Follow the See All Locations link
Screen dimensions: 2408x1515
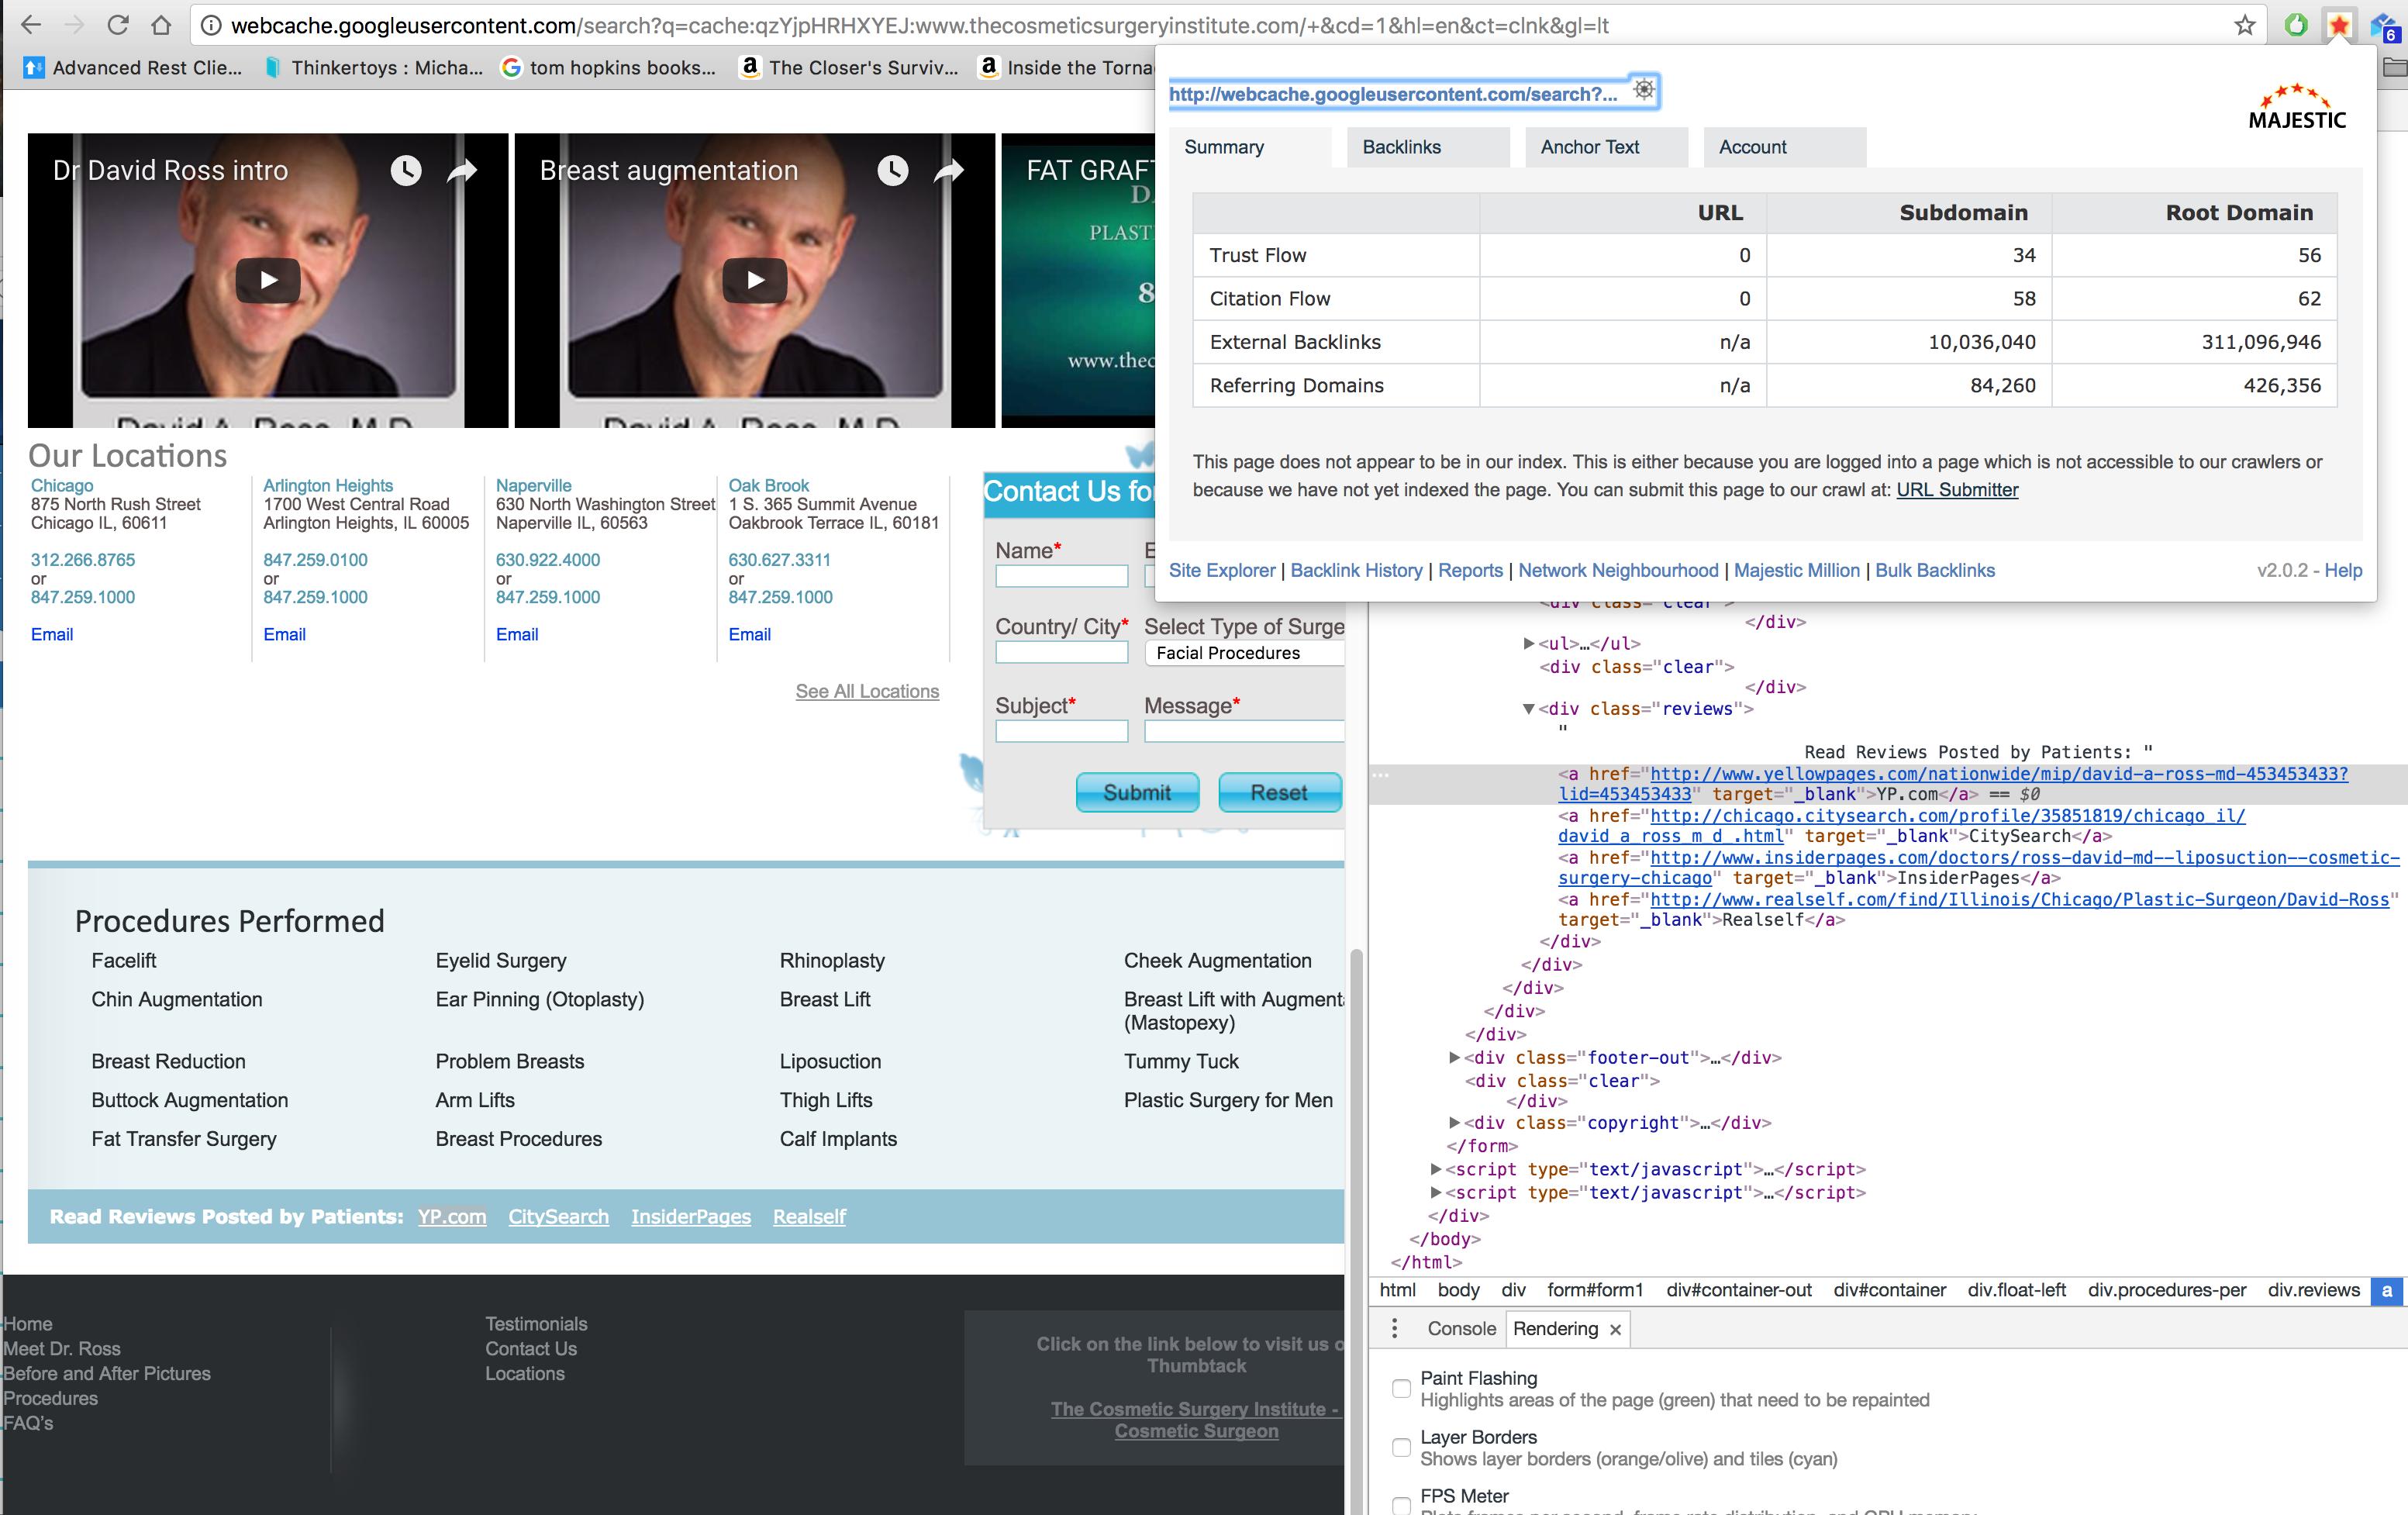click(x=867, y=691)
